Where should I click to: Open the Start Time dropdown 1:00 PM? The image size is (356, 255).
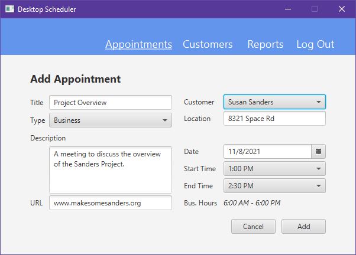(274, 169)
